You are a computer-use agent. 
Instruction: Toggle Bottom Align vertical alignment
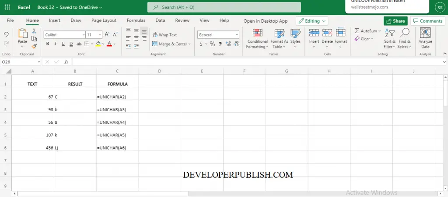click(144, 31)
